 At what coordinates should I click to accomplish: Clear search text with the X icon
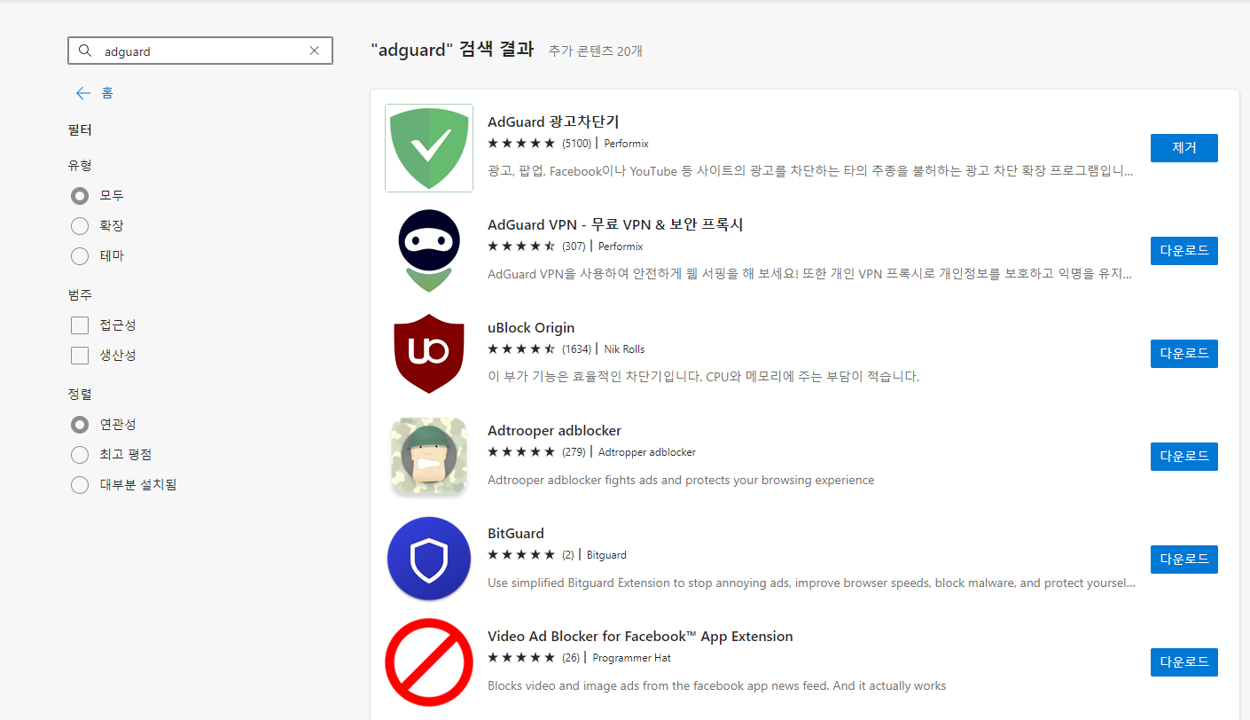tap(314, 51)
